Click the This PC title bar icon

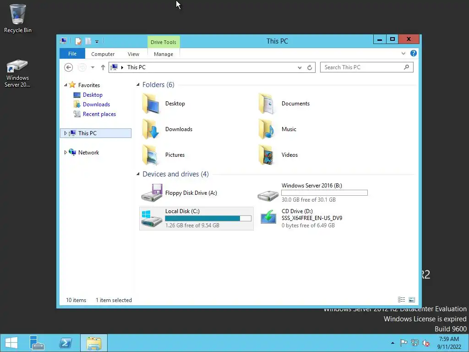(63, 41)
